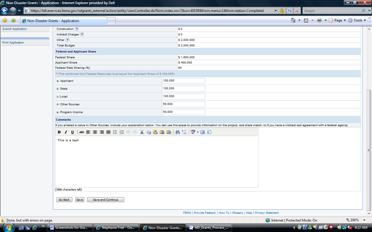Switch to ND_Grants_Process taskbar window

209,228
